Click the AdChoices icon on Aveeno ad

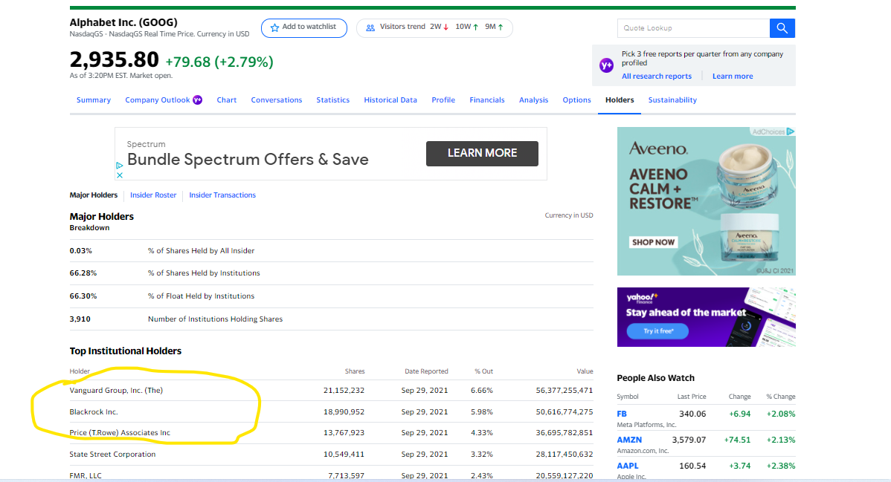(x=791, y=131)
